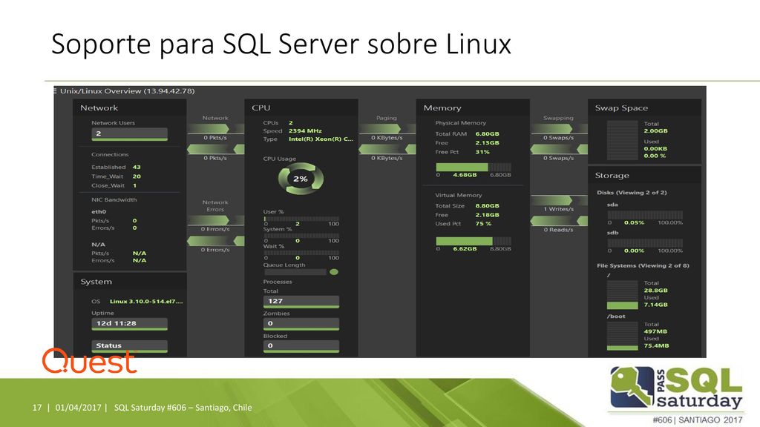
Task: Click the Disks (Viewing 2 of 2) label
Action: click(632, 193)
